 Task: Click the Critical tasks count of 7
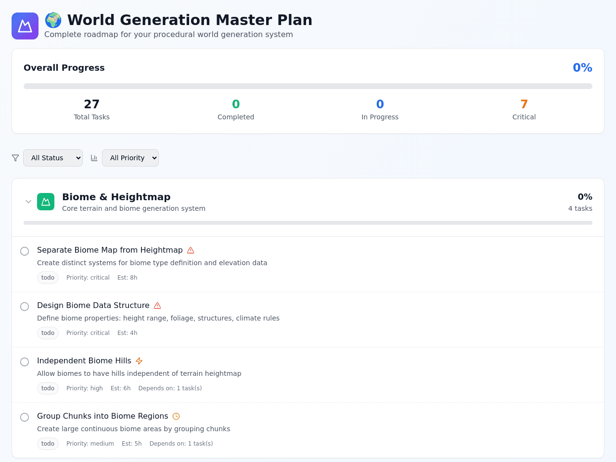[524, 104]
